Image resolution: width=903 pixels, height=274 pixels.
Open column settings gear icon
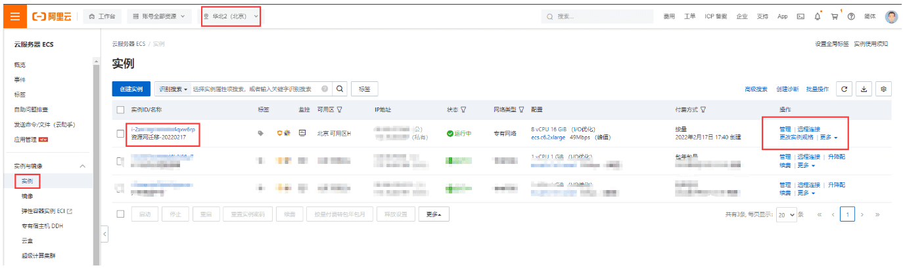(884, 89)
